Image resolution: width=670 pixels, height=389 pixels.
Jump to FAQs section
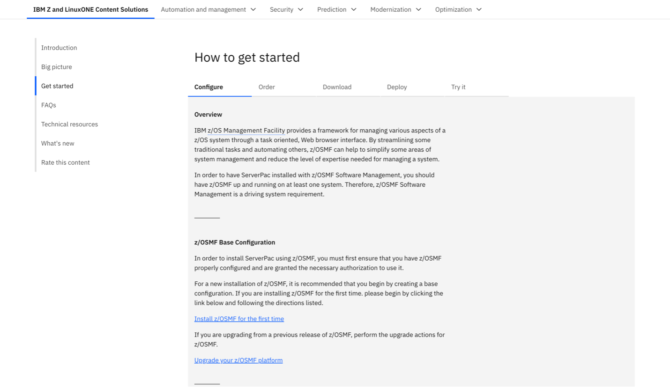coord(49,105)
